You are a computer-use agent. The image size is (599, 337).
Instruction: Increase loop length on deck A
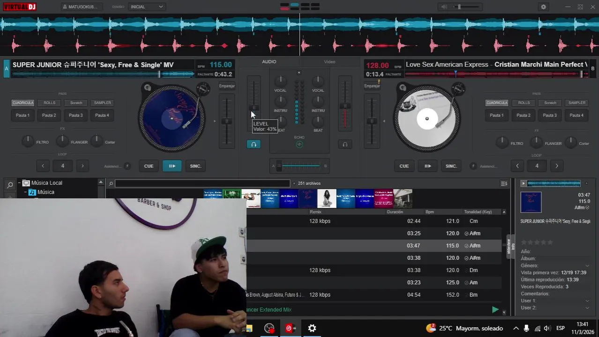[82, 166]
